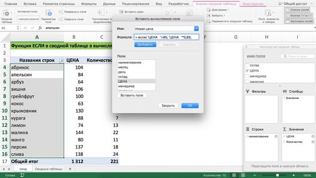Check the склад field checkbox
Viewport: 316px width, 178px height.
[247, 65]
